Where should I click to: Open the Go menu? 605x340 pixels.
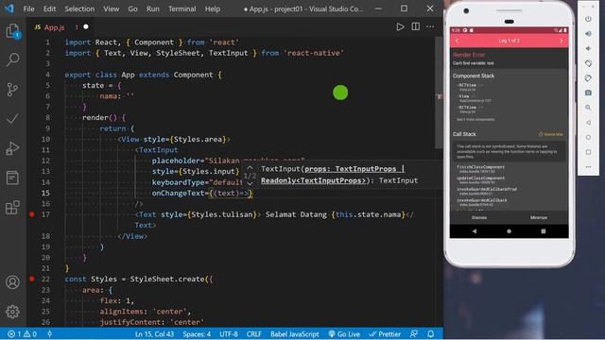[132, 8]
